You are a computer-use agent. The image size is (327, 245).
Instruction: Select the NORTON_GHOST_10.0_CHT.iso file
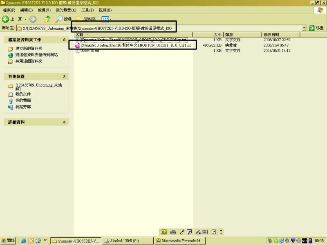pos(136,45)
